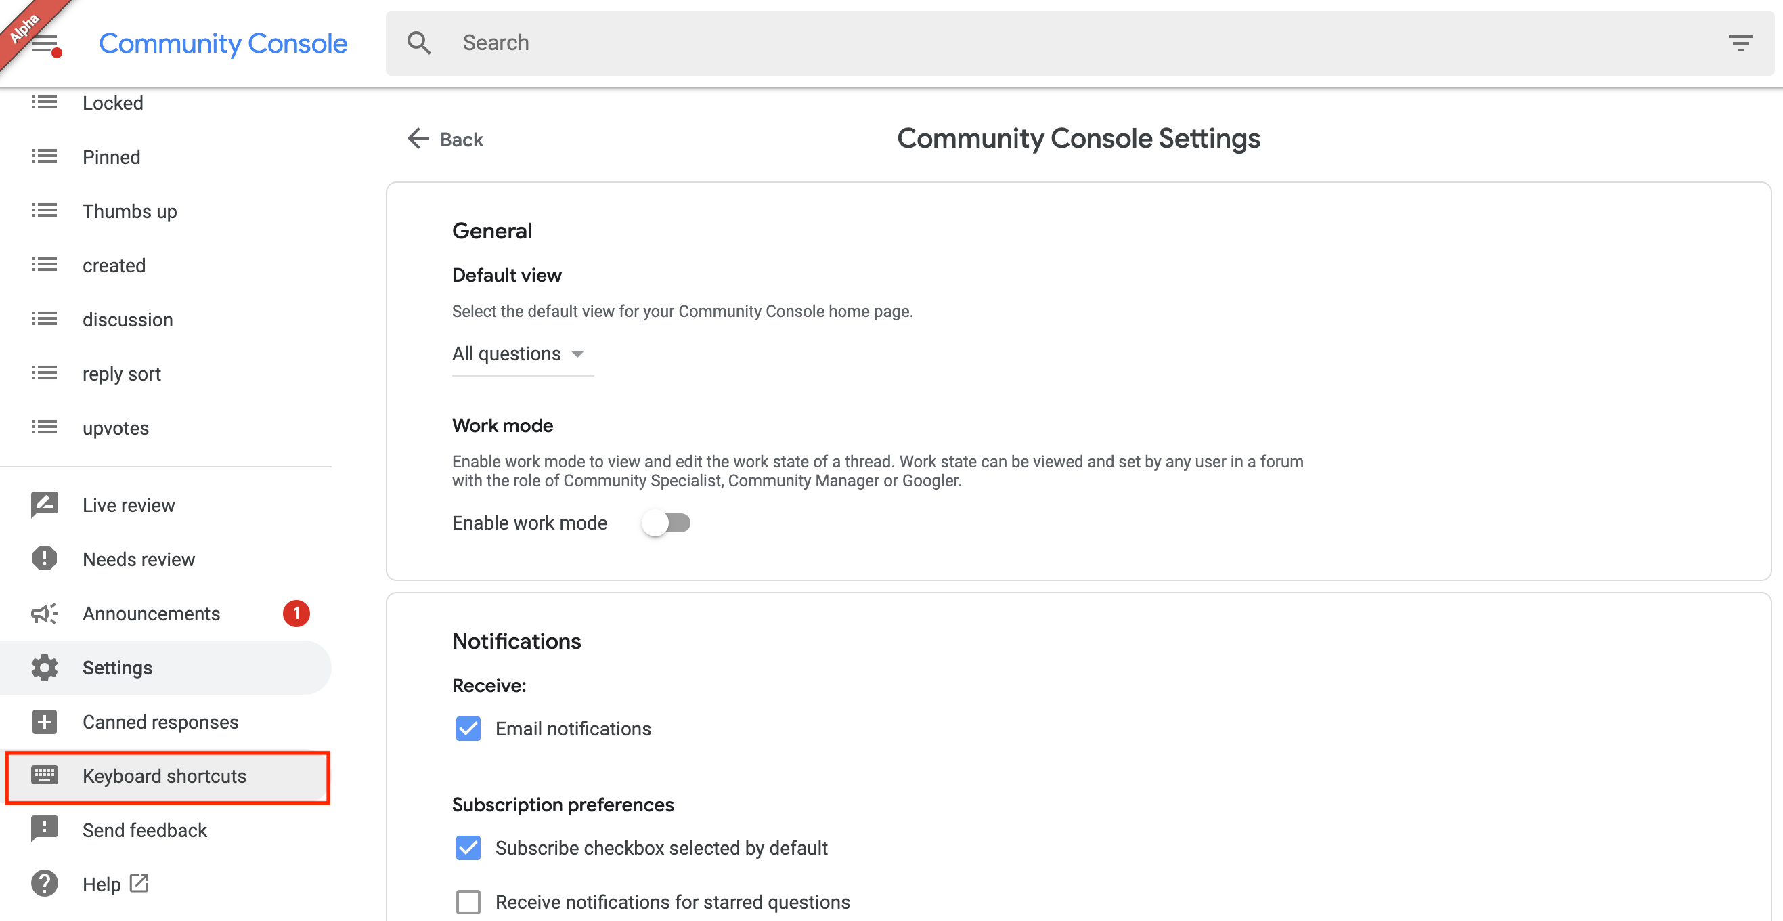Uncheck Subscribe checkbox selected by default
Image resolution: width=1783 pixels, height=921 pixels.
[x=468, y=848]
